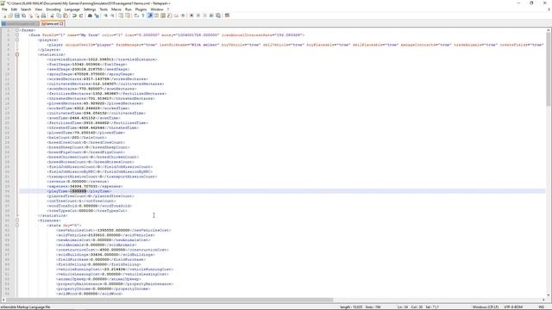Screen dimensions: 552x310
Task: Toggle INS insert mode in status bar
Action: [542, 307]
